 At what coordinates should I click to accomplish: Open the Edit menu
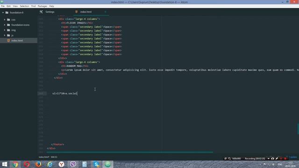pyautogui.click(x=8, y=6)
